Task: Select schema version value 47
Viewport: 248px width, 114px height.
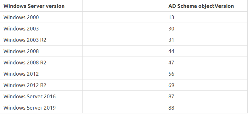Action: (x=171, y=62)
